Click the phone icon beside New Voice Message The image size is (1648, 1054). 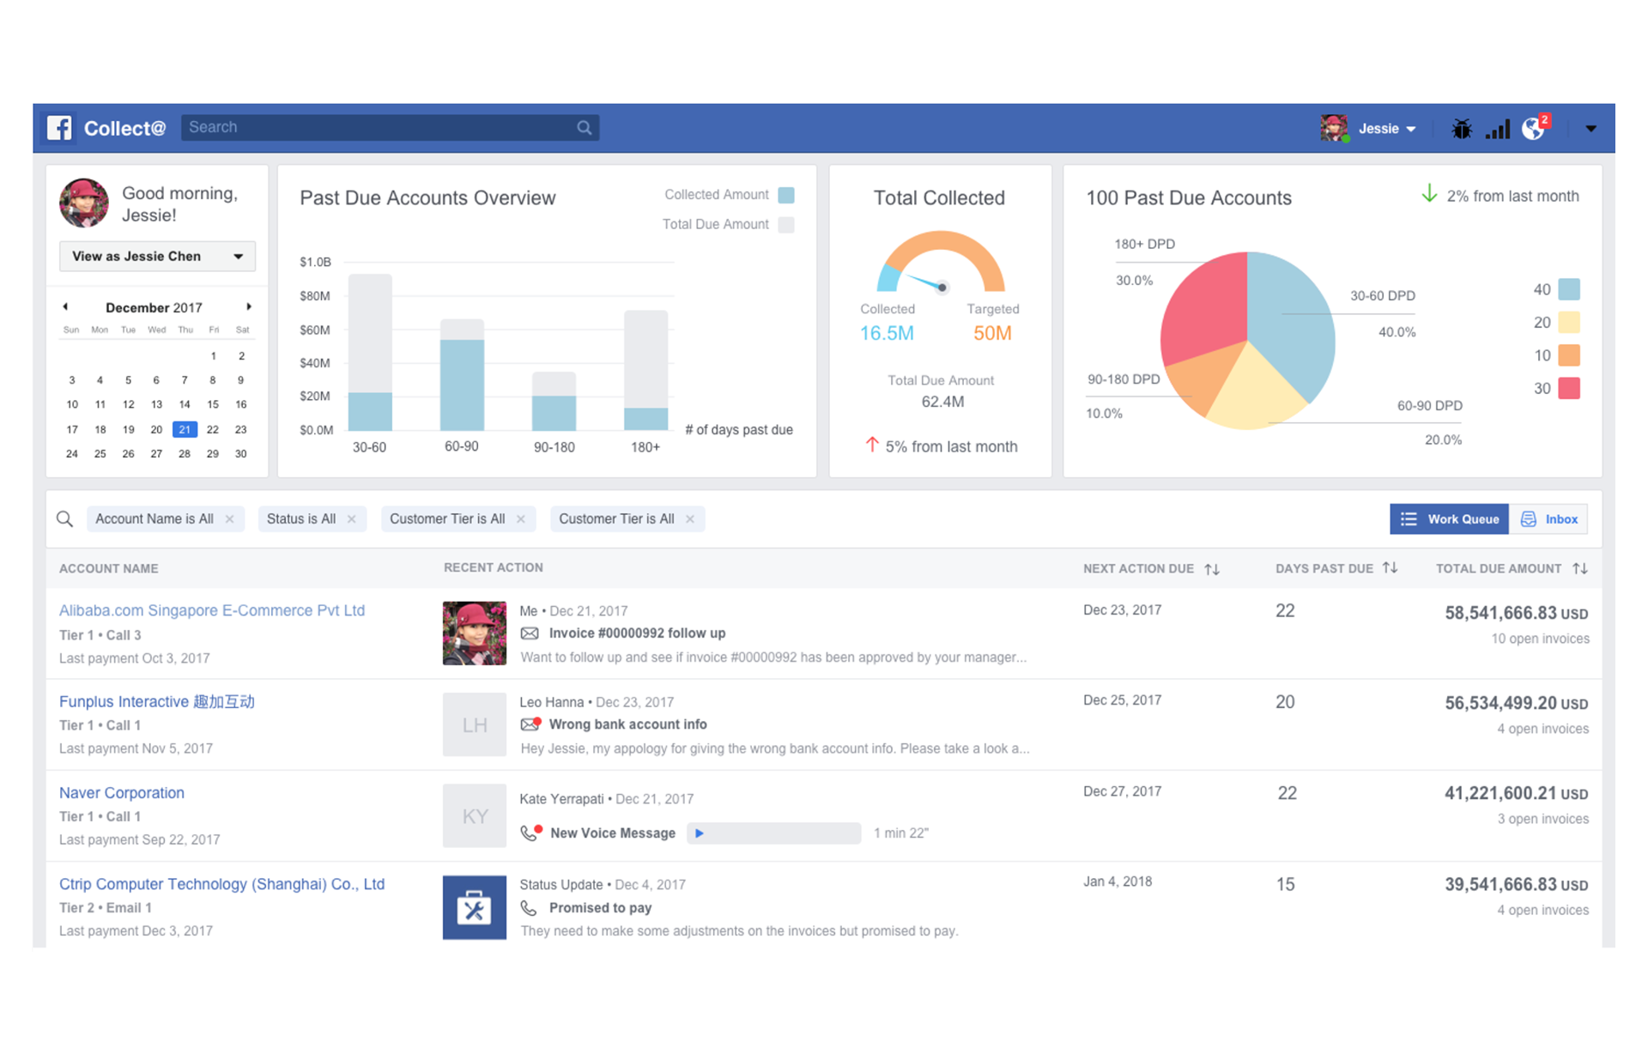click(x=531, y=832)
